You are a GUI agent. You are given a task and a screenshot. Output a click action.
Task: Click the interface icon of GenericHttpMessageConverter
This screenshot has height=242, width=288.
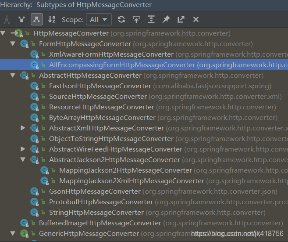[24, 234]
